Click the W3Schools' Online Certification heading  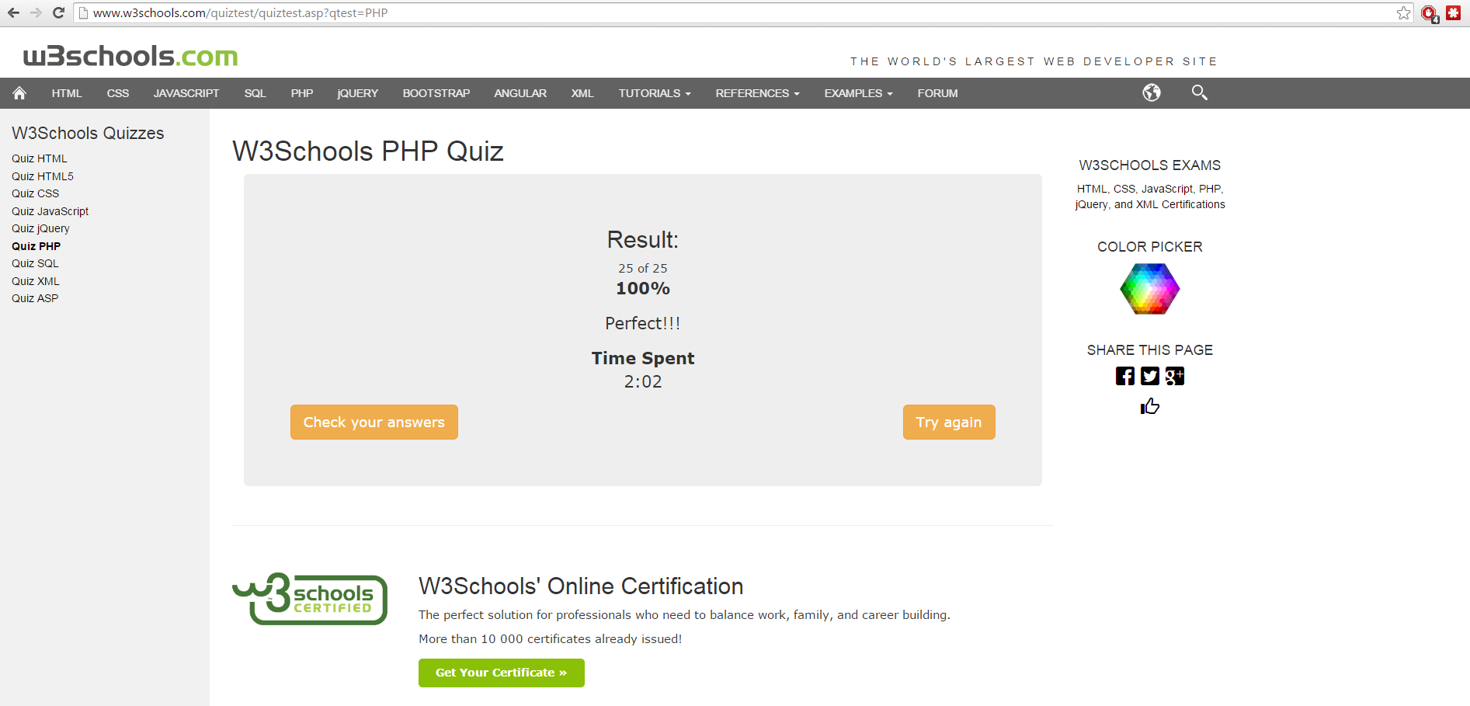point(581,586)
